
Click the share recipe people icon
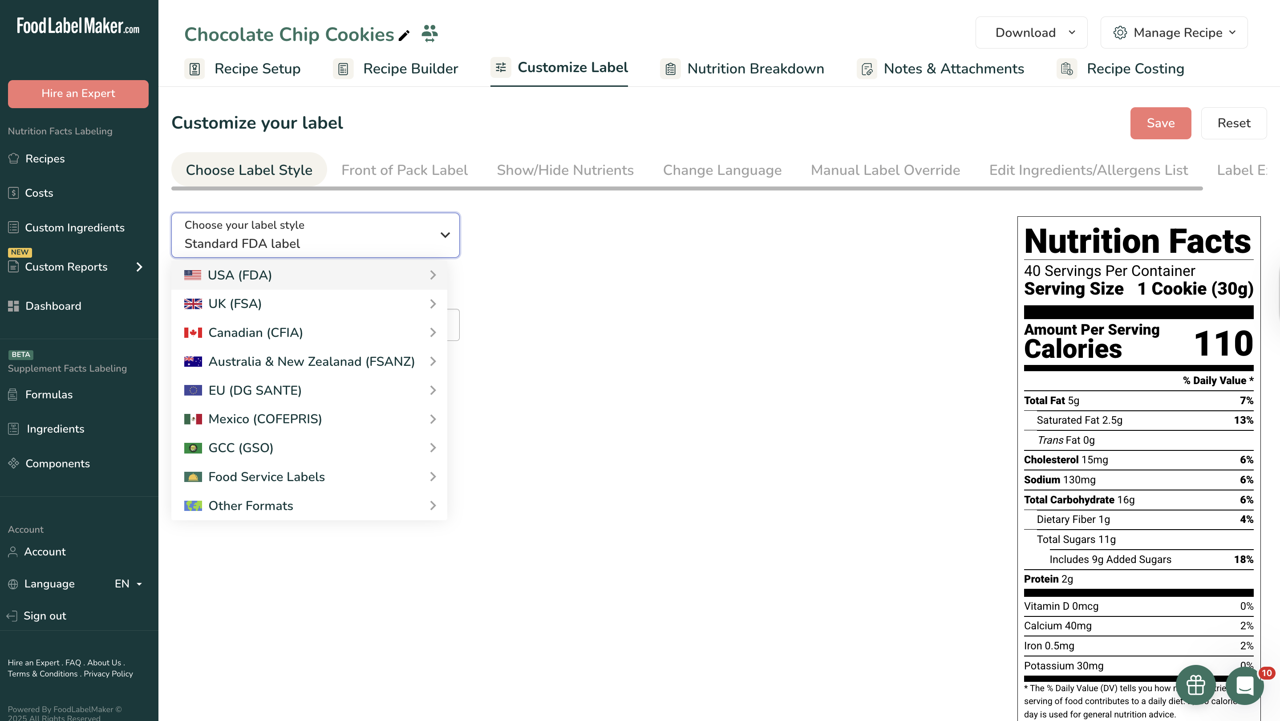(429, 34)
